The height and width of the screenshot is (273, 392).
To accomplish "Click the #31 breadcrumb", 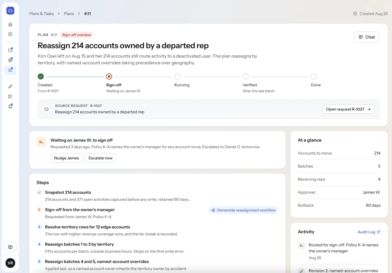I will point(88,14).
